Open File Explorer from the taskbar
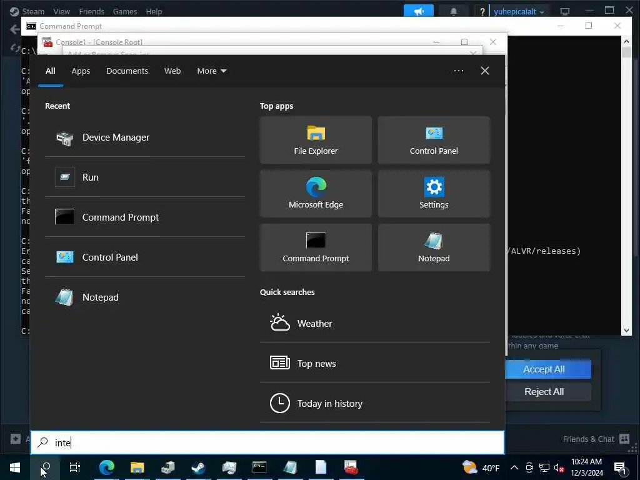The height and width of the screenshot is (480, 640). pos(137,467)
